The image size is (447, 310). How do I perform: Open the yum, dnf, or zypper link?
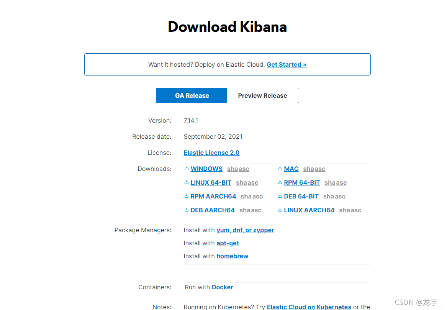[245, 230]
